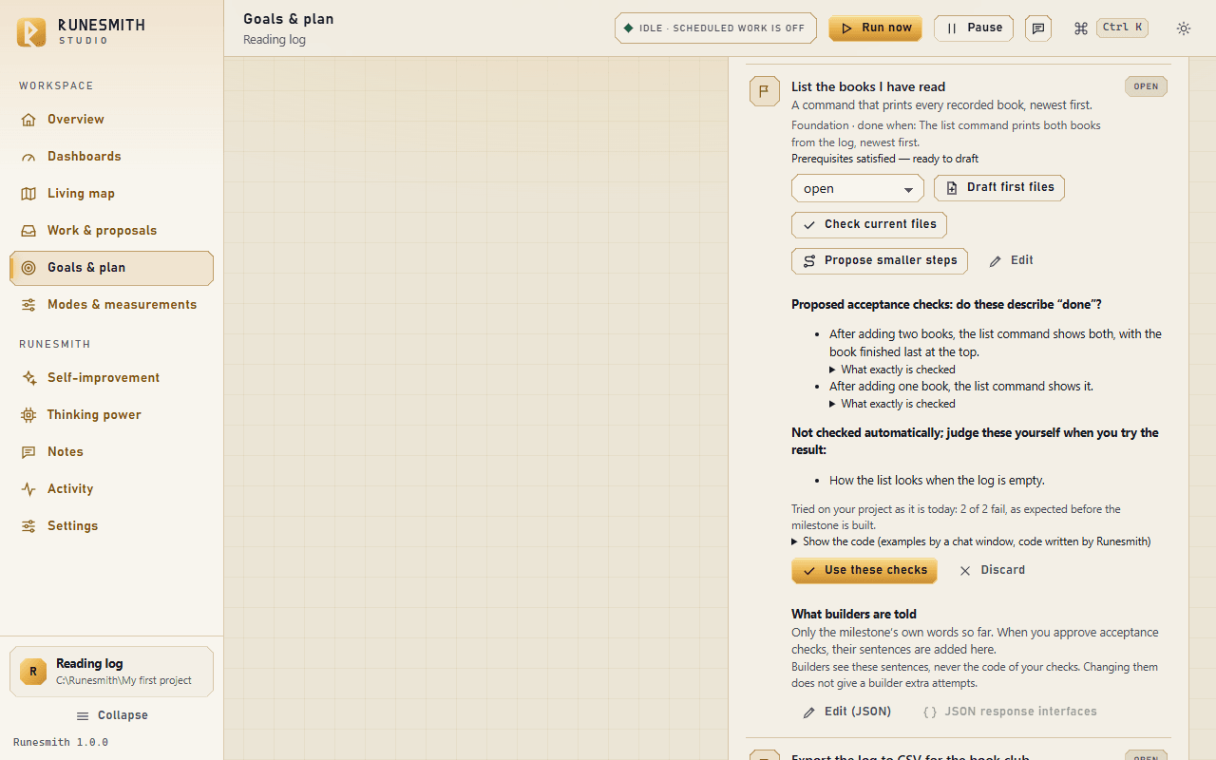Expand What exactly is checked under one book
This screenshot has width=1216, height=760.
coord(892,404)
